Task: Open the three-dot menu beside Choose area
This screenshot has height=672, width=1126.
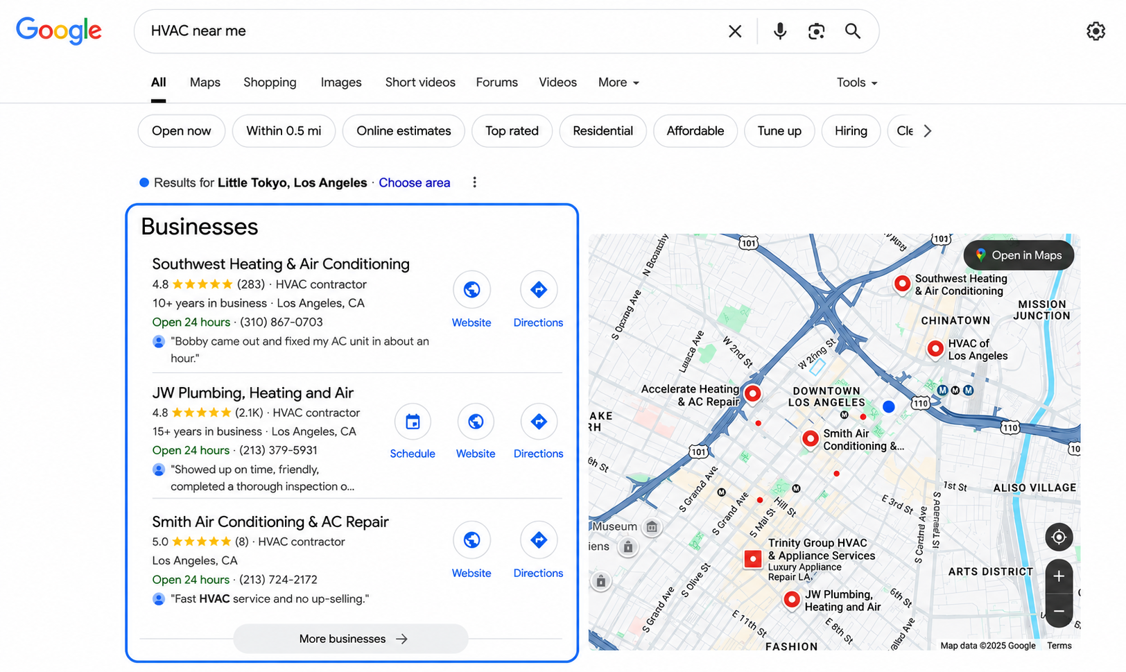Action: tap(474, 182)
